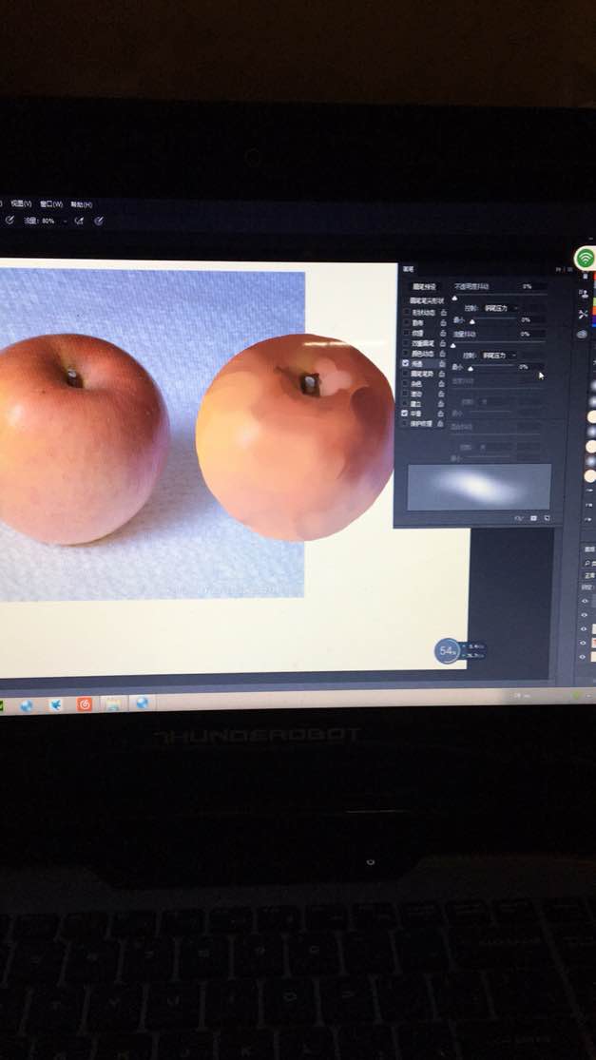Enable the 保护纹理 checkbox
The image size is (596, 1060).
coord(406,423)
